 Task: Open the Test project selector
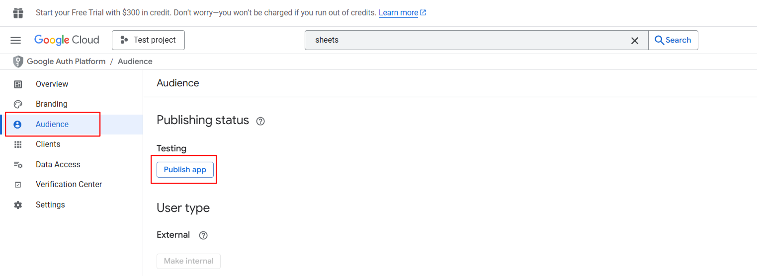click(x=148, y=40)
